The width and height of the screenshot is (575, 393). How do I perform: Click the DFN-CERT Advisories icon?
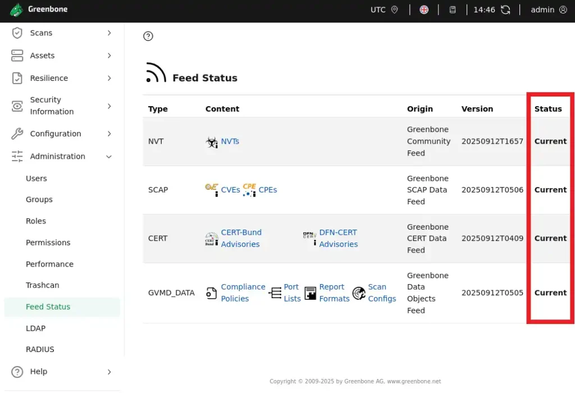pyautogui.click(x=310, y=239)
